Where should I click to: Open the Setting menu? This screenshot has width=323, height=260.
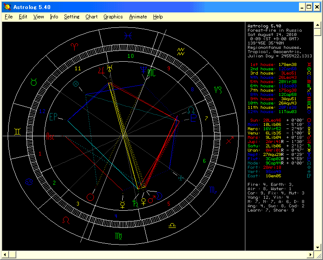[72, 17]
